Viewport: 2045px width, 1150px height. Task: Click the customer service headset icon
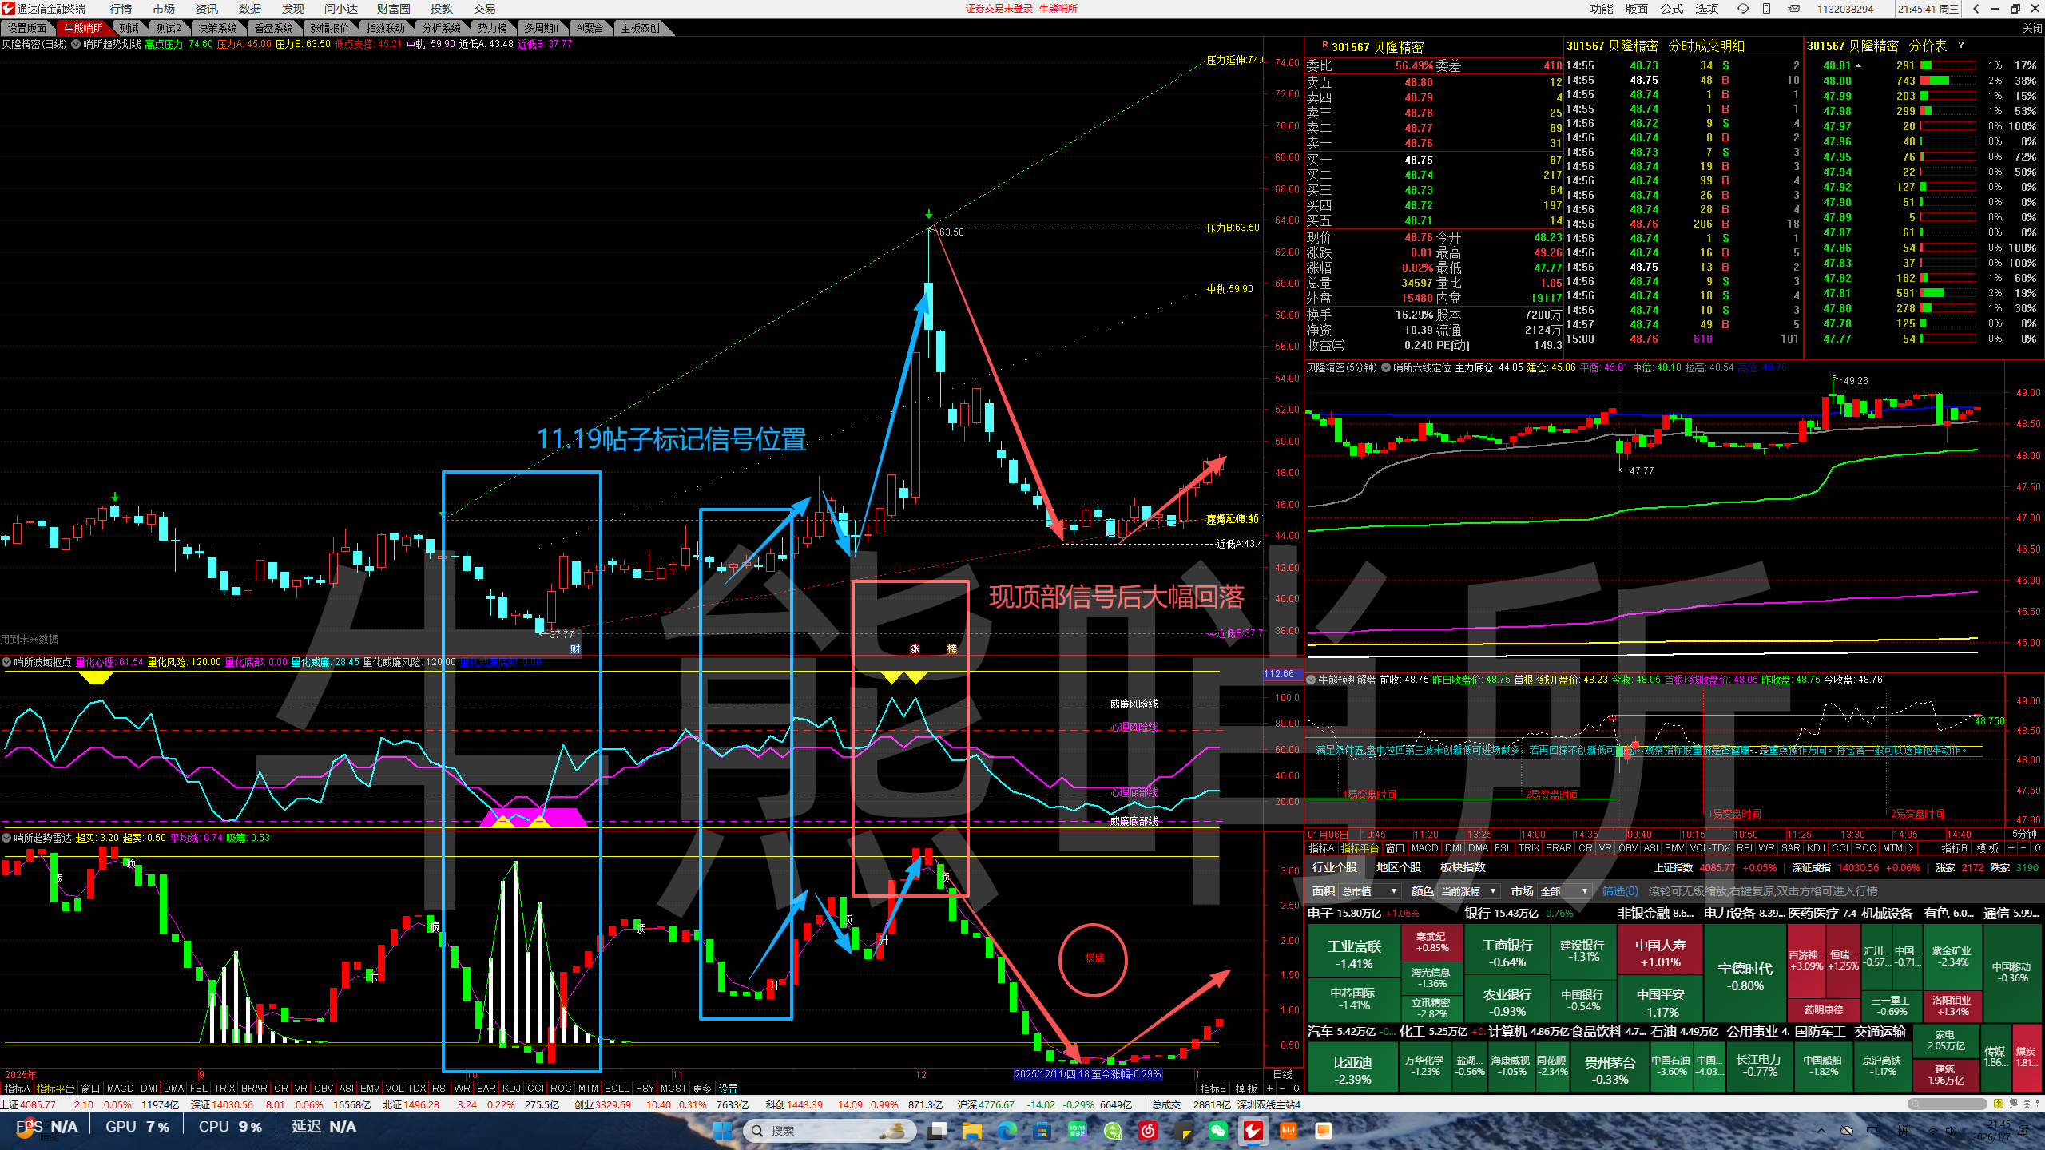click(x=1743, y=9)
